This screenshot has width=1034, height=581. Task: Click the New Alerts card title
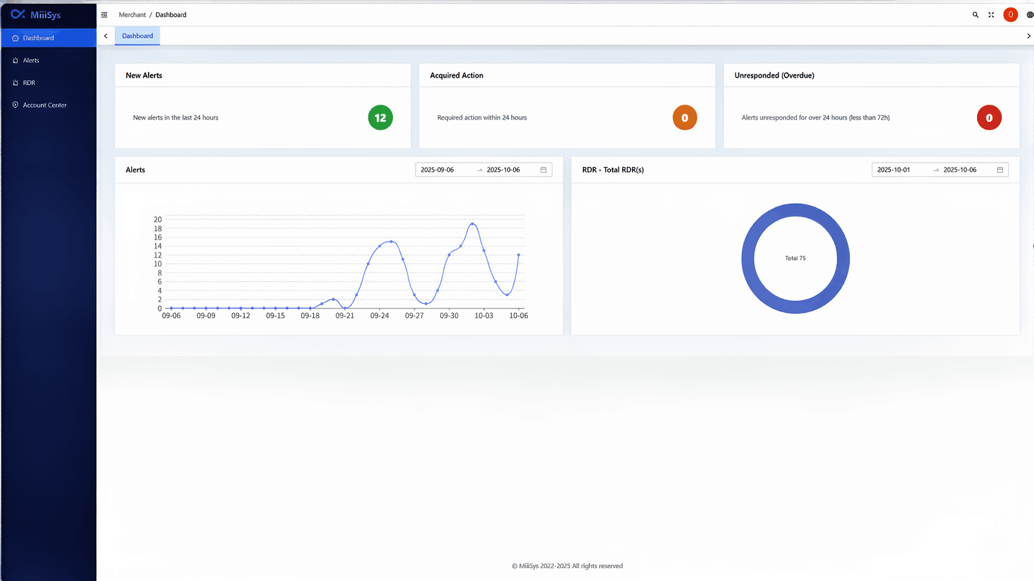144,76
